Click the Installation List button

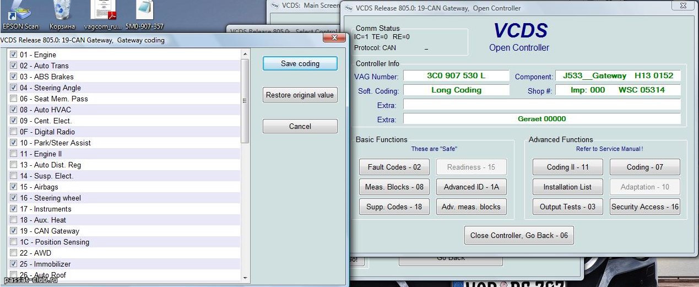pos(567,187)
